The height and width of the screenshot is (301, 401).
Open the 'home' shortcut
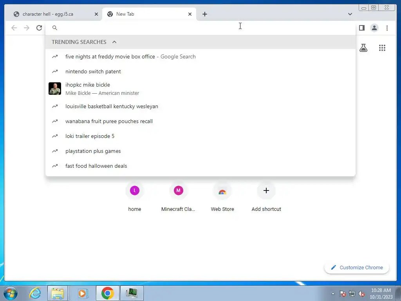135,198
